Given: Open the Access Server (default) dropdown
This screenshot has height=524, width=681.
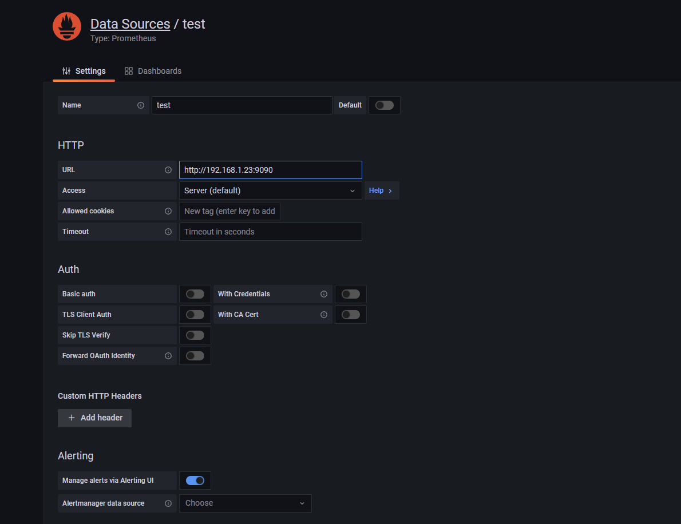Looking at the screenshot, I should point(270,190).
